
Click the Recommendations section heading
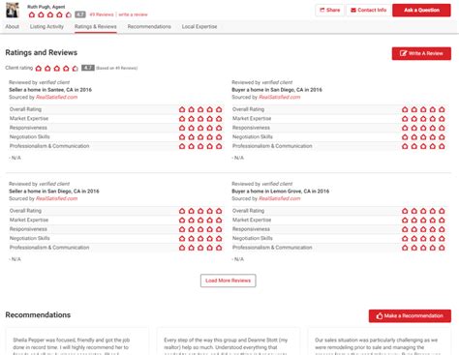pos(38,315)
